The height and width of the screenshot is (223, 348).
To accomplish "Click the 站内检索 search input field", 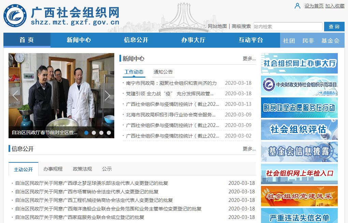I will [x=287, y=27].
